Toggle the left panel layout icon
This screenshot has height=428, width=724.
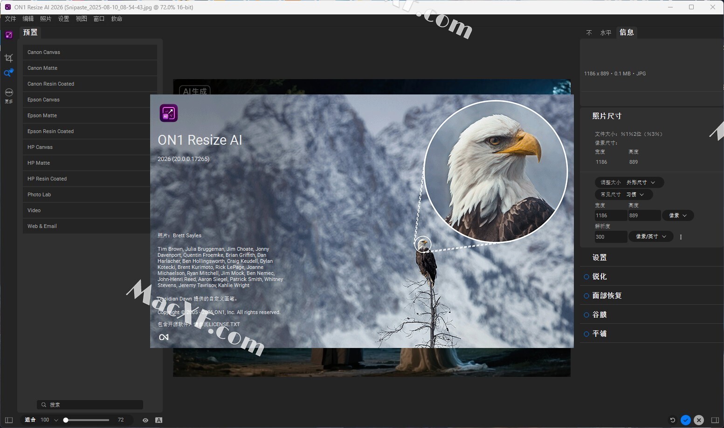[x=9, y=420]
